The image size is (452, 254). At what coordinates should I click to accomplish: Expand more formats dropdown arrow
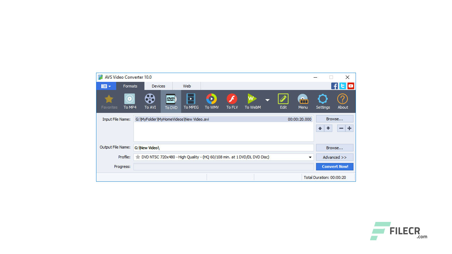click(x=268, y=100)
